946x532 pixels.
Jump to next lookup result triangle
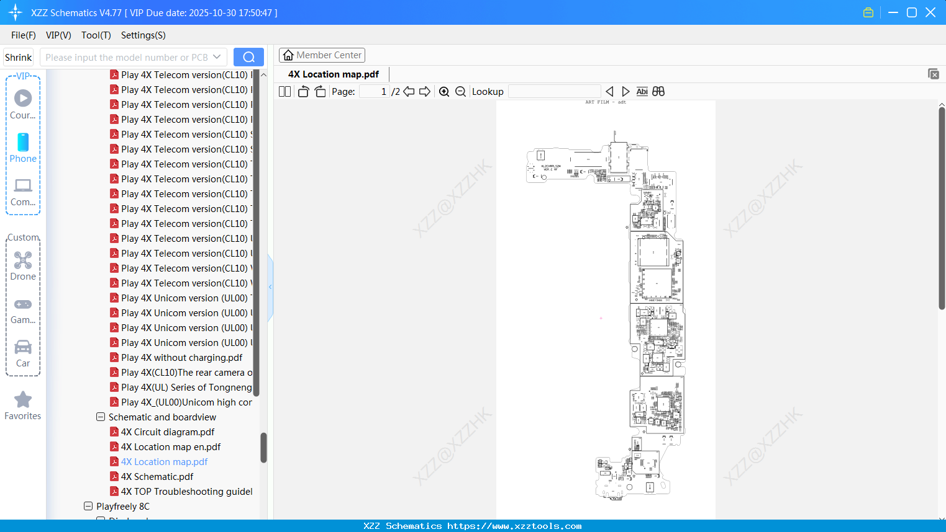pos(625,92)
